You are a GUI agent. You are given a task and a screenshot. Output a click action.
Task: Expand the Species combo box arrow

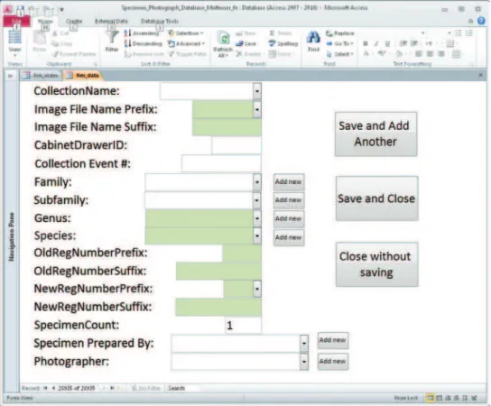[256, 236]
